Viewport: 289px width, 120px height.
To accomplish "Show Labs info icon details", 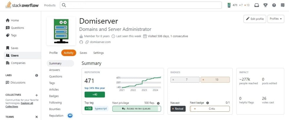I will click(37, 75).
